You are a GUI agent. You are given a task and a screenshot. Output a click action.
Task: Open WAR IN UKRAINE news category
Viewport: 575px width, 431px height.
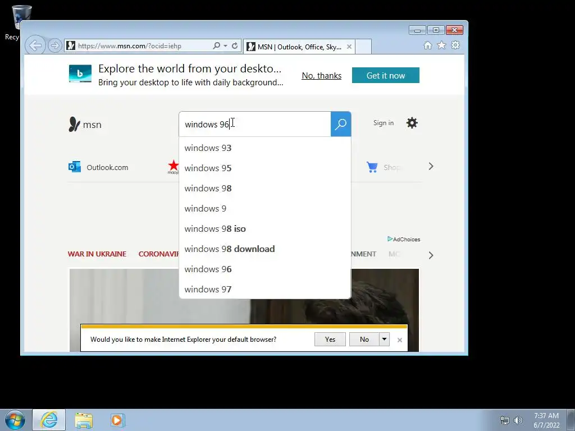pyautogui.click(x=97, y=254)
